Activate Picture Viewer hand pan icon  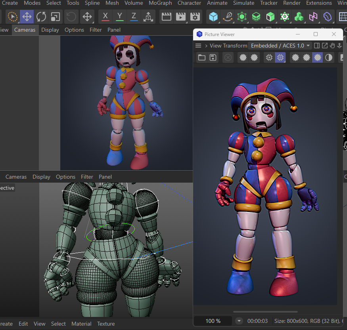click(332, 46)
